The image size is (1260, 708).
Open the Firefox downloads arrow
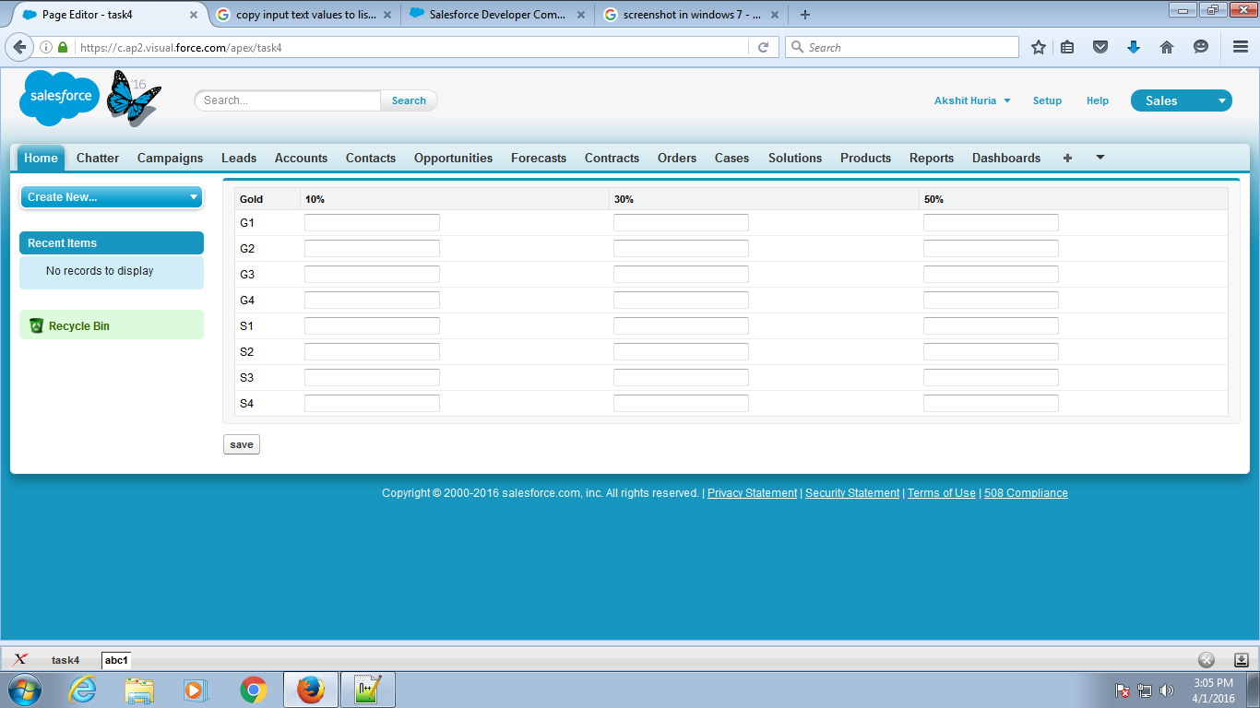(1134, 47)
